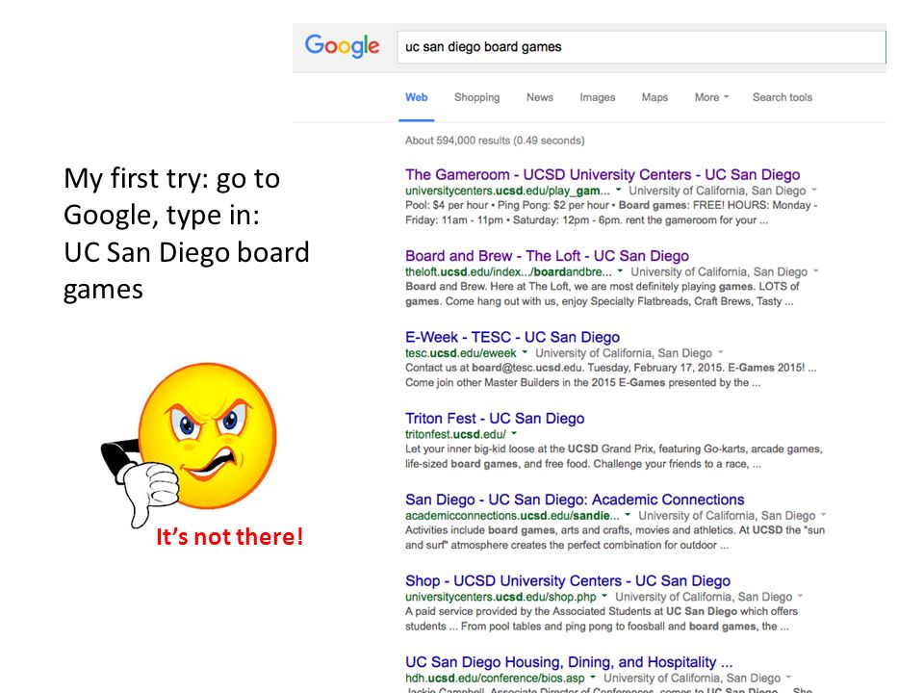Expand arrow next to theloft.ucsd.edu URL

pos(620,271)
